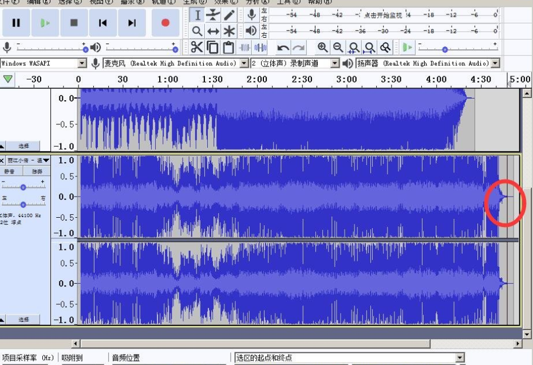
Task: Cut the selection with the scissors icon
Action: pyautogui.click(x=197, y=48)
